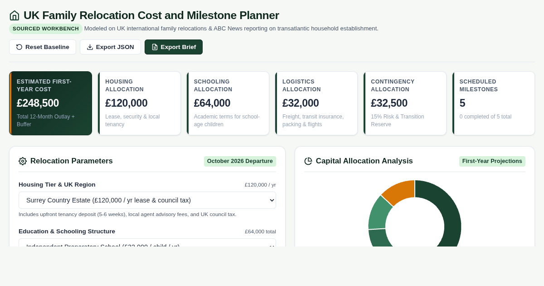
Task: Click the £120,000 housing amount
Action: 126,103
